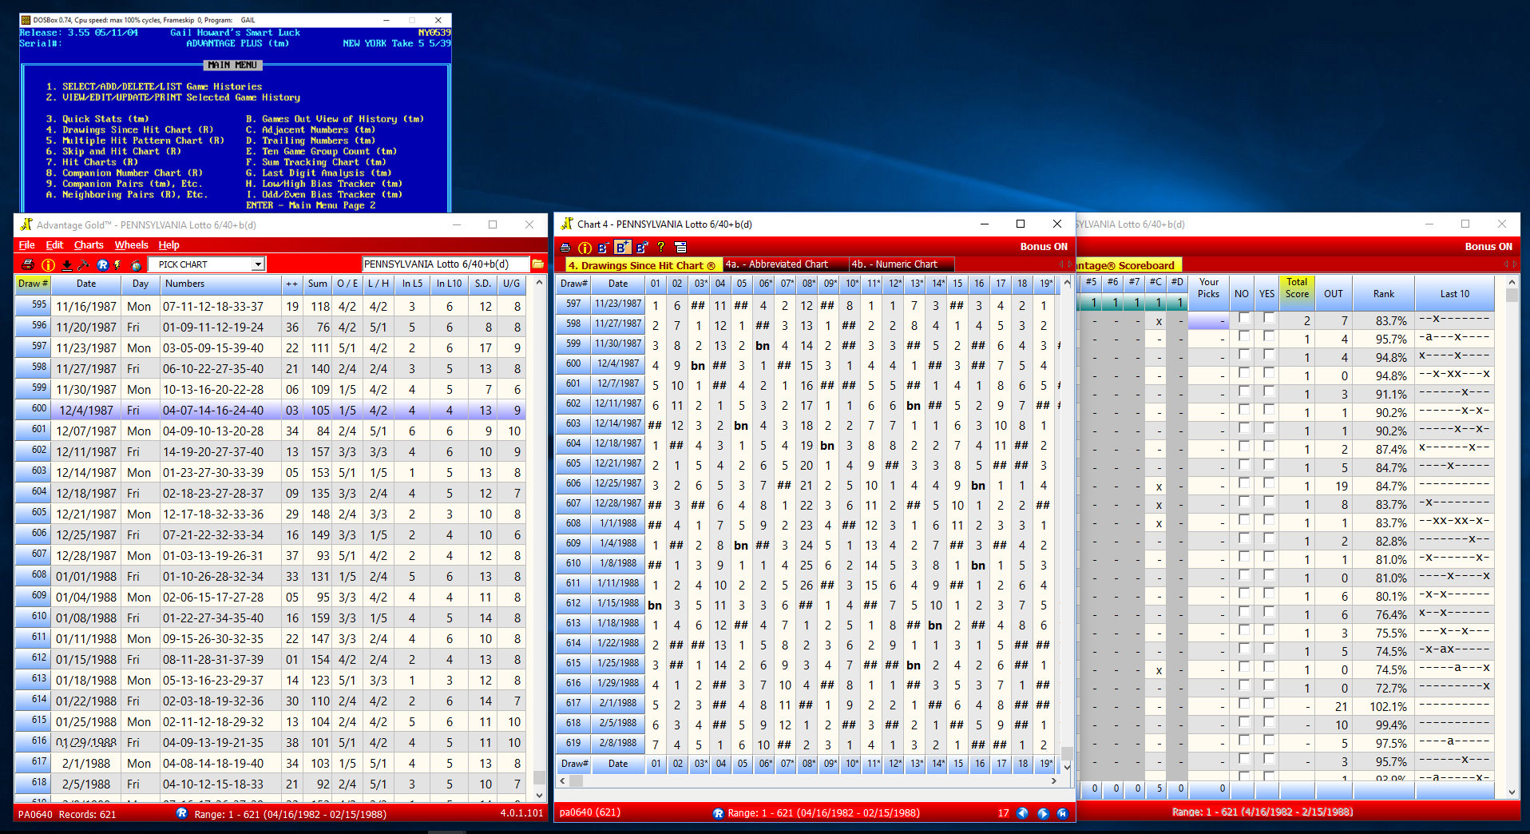Viewport: 1530px width, 834px height.
Task: Click the lightning bolt icon in Advantage Gold
Action: (x=117, y=264)
